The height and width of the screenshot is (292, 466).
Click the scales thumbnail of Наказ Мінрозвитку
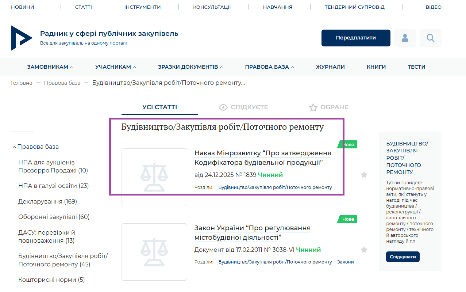pos(154,177)
